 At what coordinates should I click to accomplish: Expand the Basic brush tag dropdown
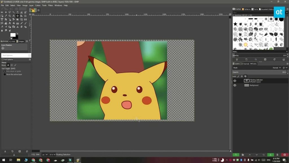[x=287, y=52]
